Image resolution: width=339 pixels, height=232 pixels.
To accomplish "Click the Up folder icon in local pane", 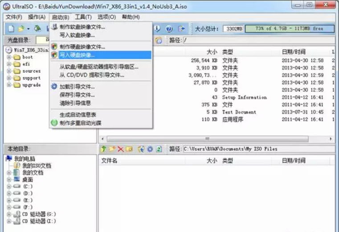I will [103, 149].
